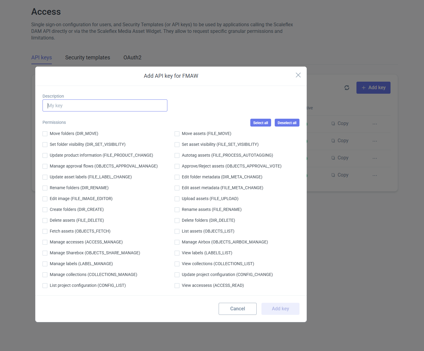Close the Add API key dialog
424x351 pixels.
(x=298, y=75)
